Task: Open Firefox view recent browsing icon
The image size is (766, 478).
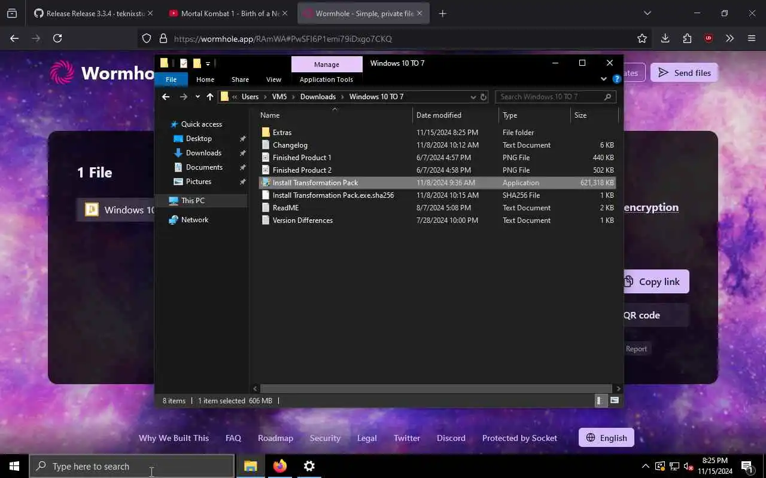Action: pyautogui.click(x=12, y=13)
